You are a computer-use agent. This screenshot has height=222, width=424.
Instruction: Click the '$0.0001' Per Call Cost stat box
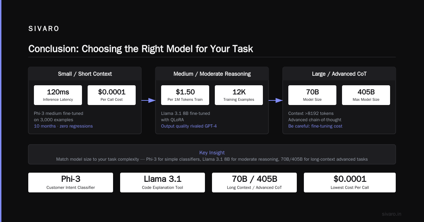pyautogui.click(x=112, y=95)
